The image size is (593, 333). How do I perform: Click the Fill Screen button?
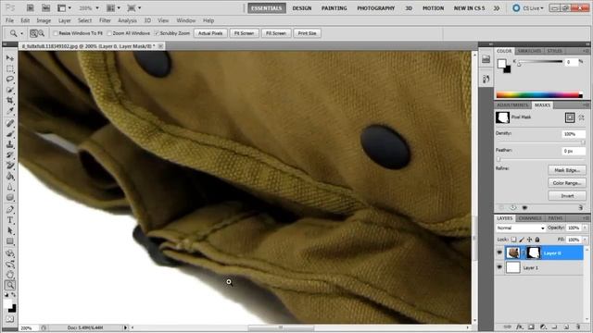[x=276, y=33]
